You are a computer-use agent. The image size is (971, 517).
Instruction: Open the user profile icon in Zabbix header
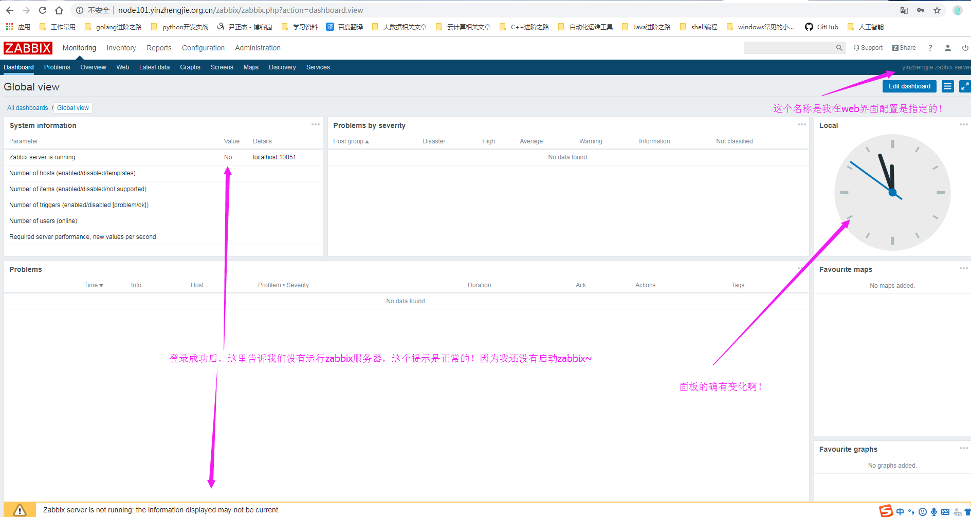pos(947,48)
